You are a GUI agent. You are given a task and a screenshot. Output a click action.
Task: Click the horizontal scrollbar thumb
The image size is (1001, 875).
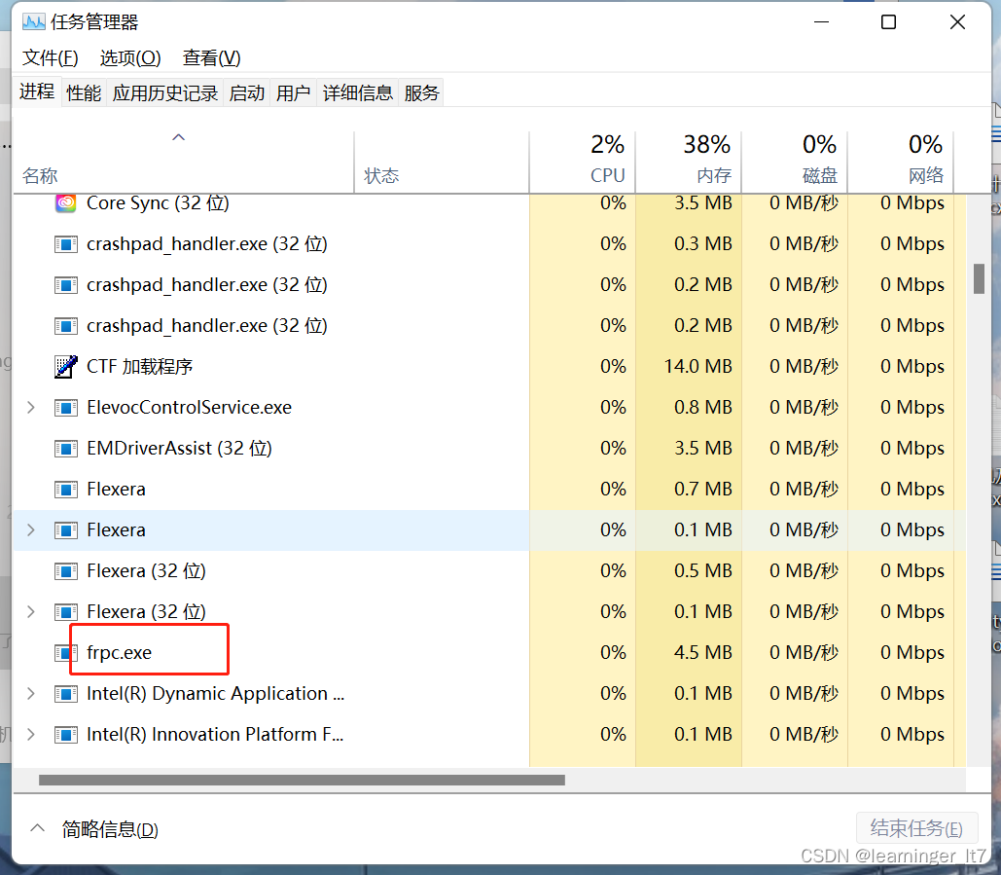[302, 780]
